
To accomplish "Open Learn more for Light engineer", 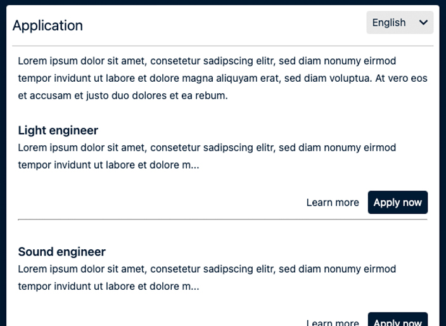I will [333, 202].
